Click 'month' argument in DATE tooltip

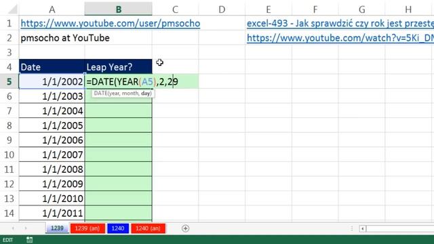(130, 94)
